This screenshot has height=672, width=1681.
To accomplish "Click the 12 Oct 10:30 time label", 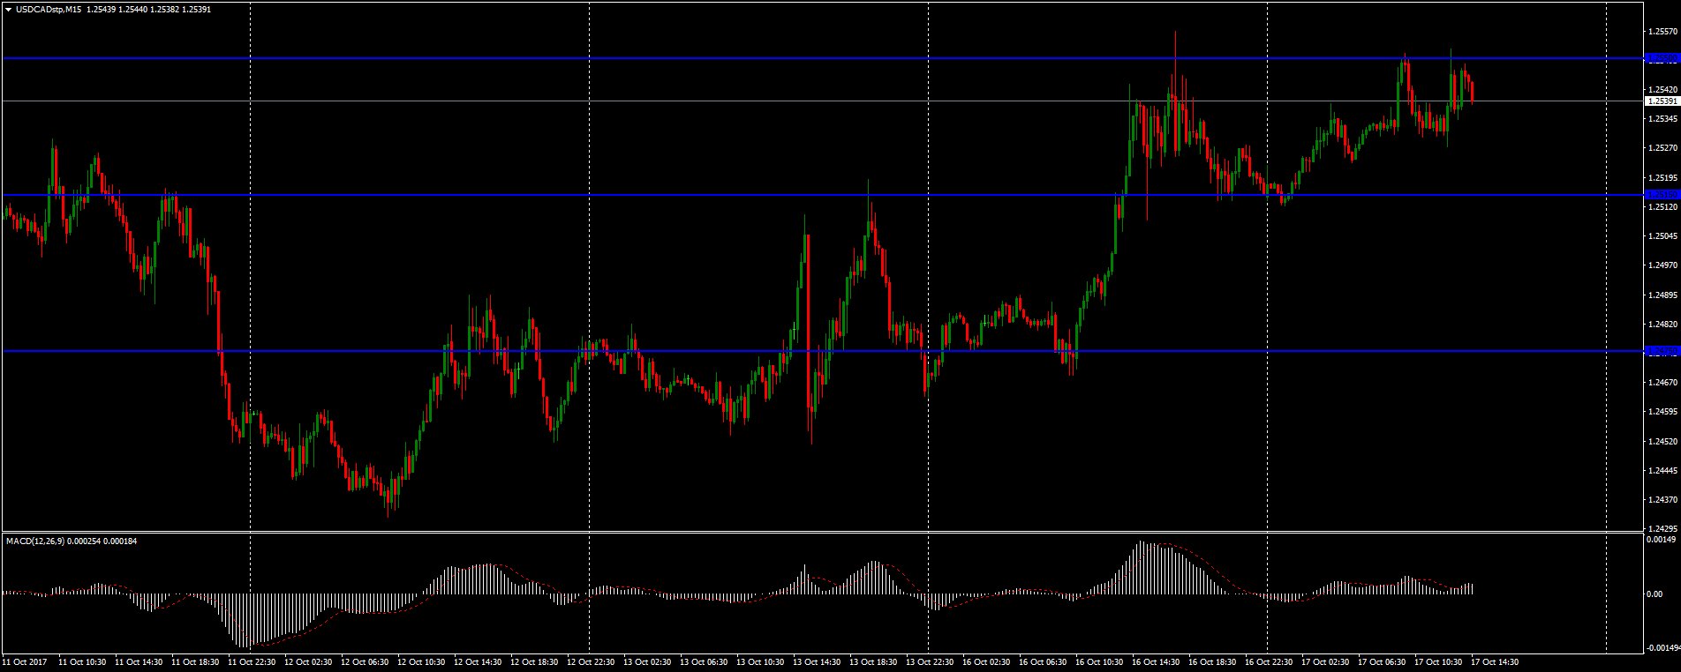I will [x=422, y=661].
